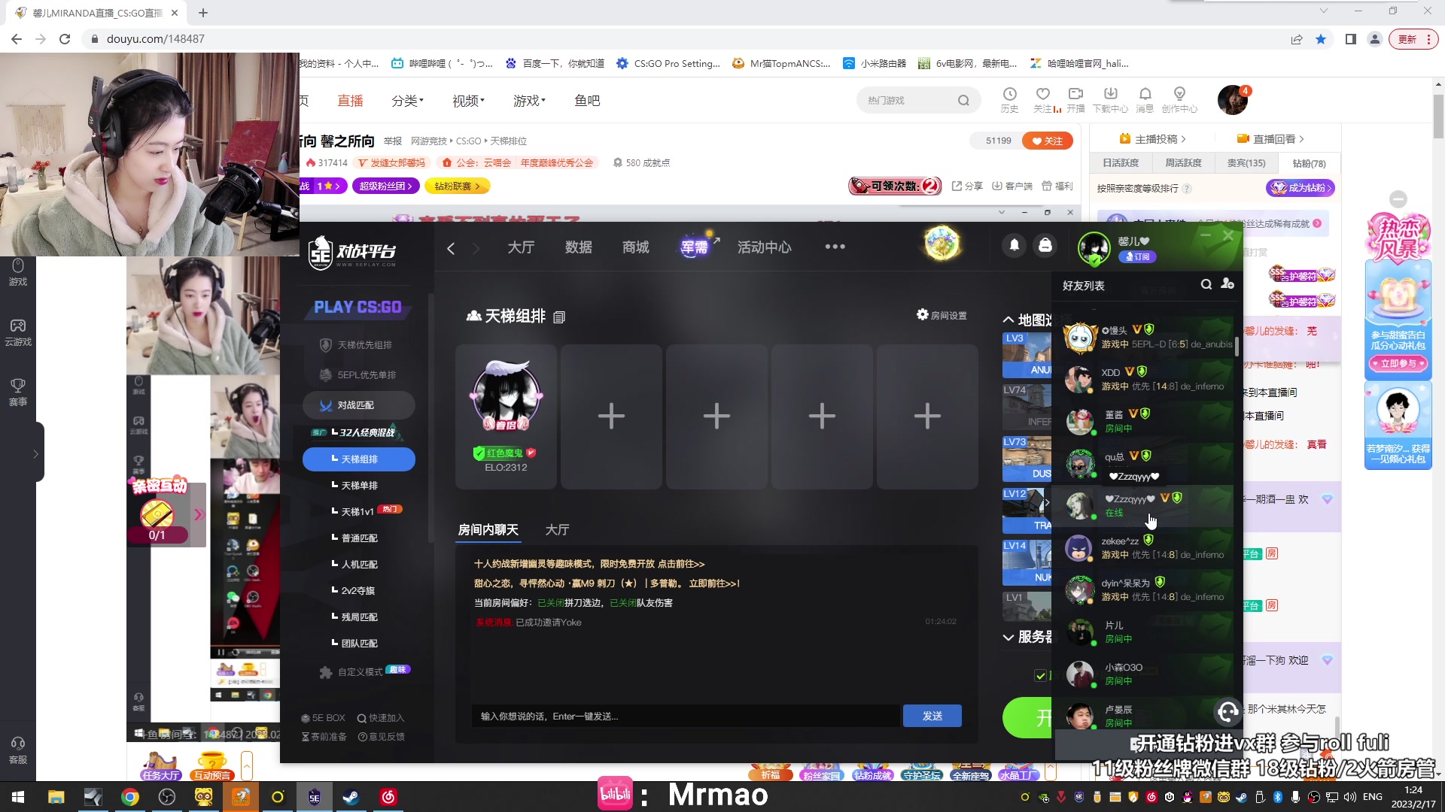
Task: Click the Bilibili taskbar icon
Action: [x=614, y=794]
